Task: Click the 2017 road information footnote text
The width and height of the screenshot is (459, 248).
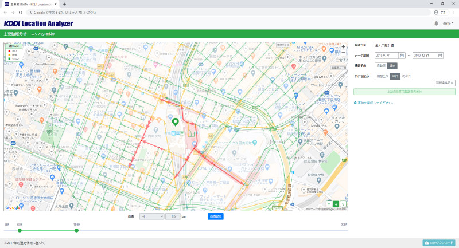Action: (x=25, y=243)
